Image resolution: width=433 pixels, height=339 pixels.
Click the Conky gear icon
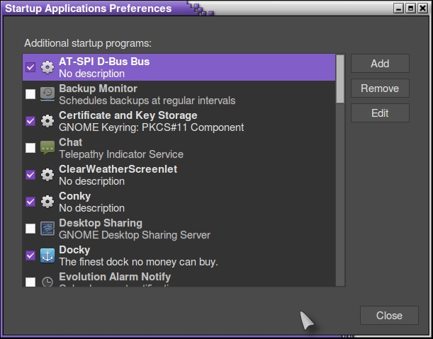[x=47, y=202]
